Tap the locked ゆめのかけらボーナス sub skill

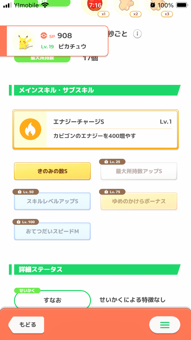139,201
